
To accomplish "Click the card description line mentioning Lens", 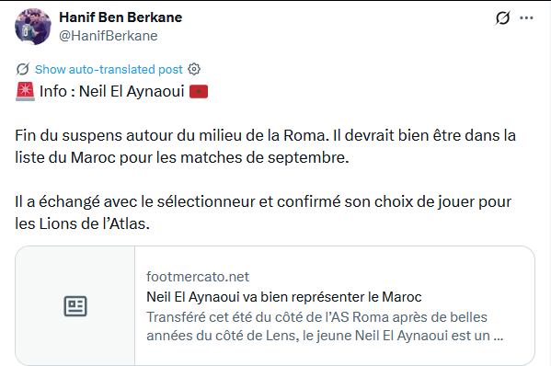I will pyautogui.click(x=325, y=336).
